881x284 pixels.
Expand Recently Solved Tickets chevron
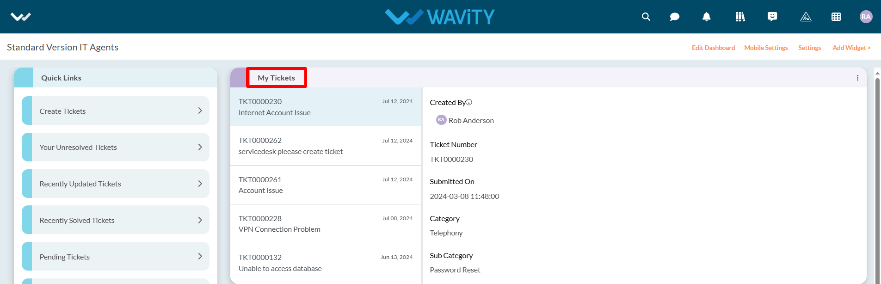click(200, 220)
